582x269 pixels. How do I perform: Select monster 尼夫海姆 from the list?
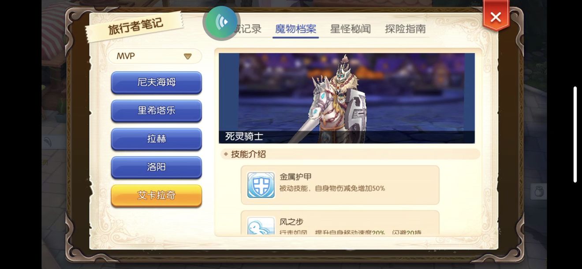coord(157,82)
